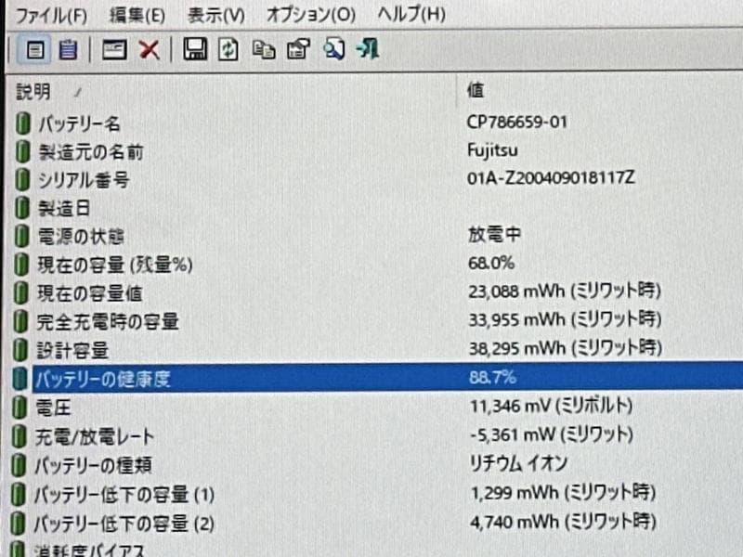Screen dimensions: 743x557
Task: Click the magnifier Advanced Options icon
Action: coord(334,50)
